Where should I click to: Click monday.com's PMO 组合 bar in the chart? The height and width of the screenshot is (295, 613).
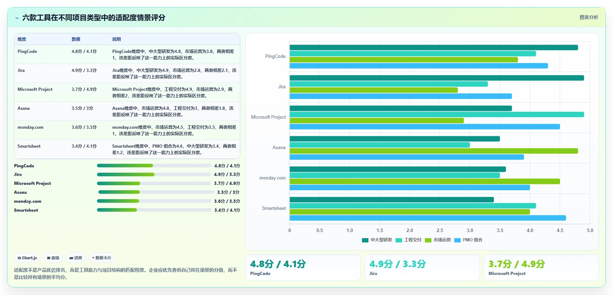pyautogui.click(x=410, y=187)
